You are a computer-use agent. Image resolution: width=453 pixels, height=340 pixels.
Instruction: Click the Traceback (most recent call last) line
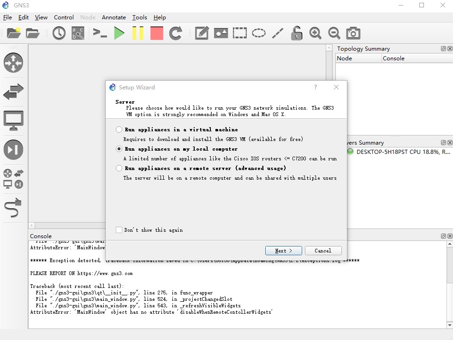[x=77, y=286]
